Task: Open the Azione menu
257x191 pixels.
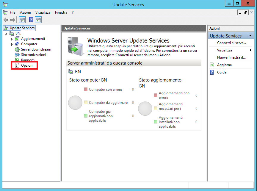Action: [25, 12]
